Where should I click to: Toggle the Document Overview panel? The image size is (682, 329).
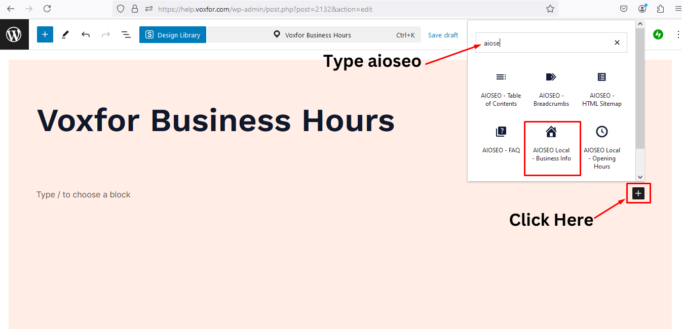pyautogui.click(x=126, y=34)
